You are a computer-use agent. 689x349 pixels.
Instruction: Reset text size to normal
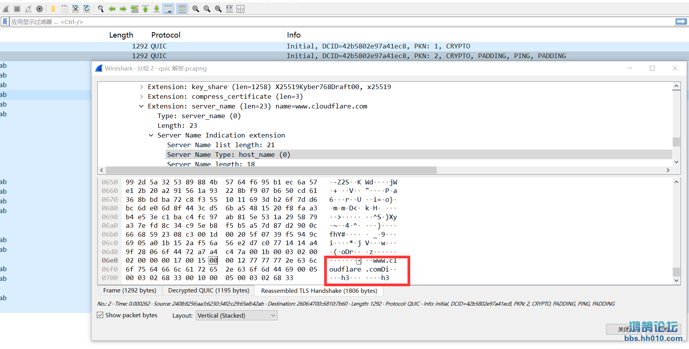tap(218, 9)
